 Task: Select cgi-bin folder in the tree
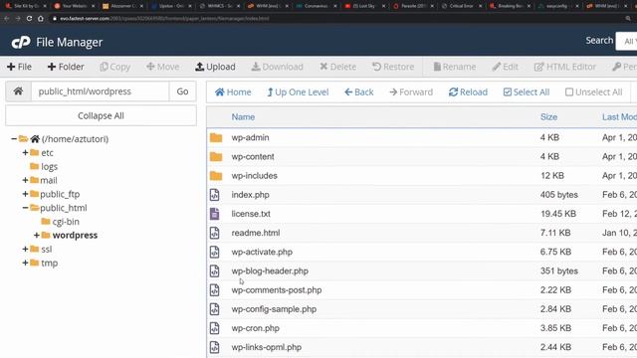[66, 222]
